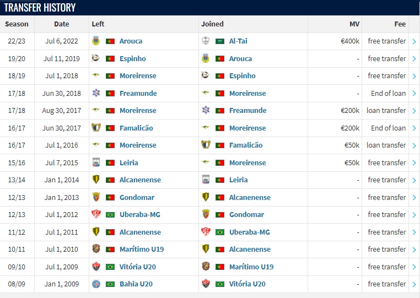This screenshot has width=420, height=298.
Task: Click the Freamunde crest in the Jun 30, 2018 row
Action: point(96,93)
